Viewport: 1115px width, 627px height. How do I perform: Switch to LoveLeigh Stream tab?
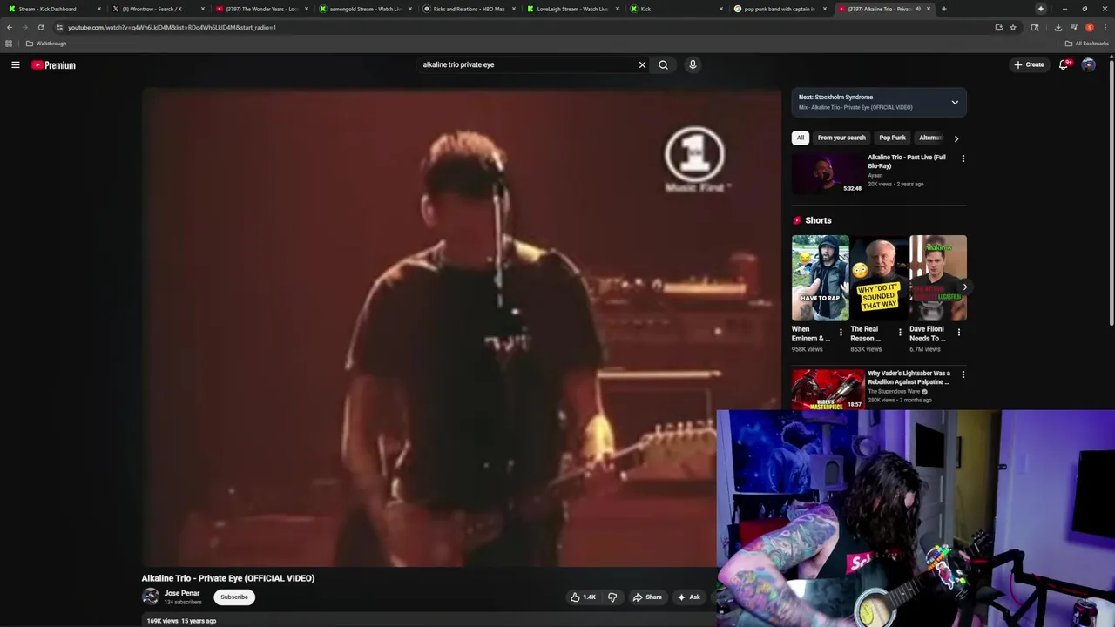click(571, 9)
